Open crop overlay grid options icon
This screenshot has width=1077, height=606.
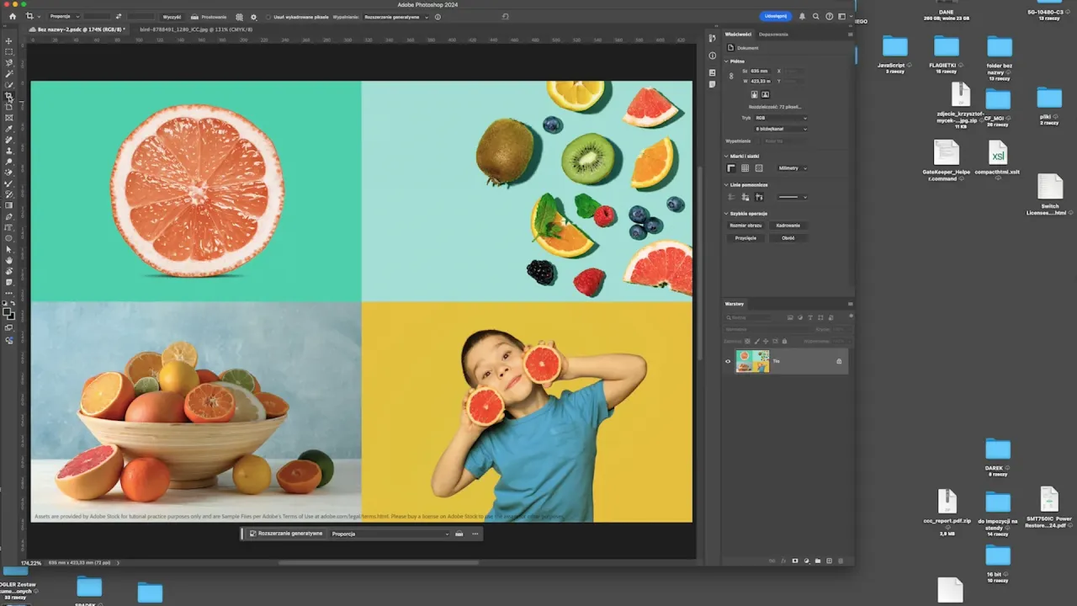tap(239, 17)
